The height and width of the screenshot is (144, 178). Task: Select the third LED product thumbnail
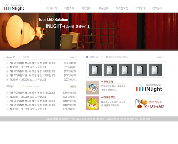point(125,70)
